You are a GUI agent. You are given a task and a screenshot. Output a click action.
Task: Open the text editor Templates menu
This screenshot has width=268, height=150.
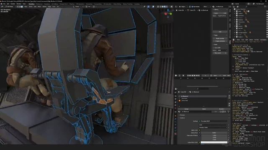[x=263, y=40]
